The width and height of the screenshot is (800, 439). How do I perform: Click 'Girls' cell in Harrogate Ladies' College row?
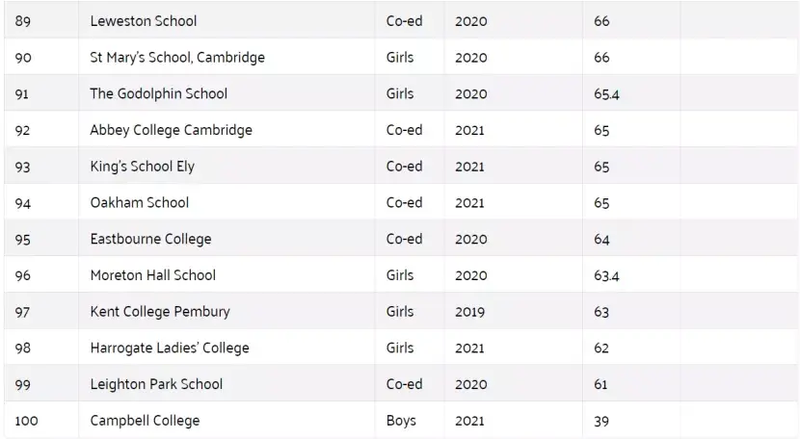pyautogui.click(x=400, y=348)
